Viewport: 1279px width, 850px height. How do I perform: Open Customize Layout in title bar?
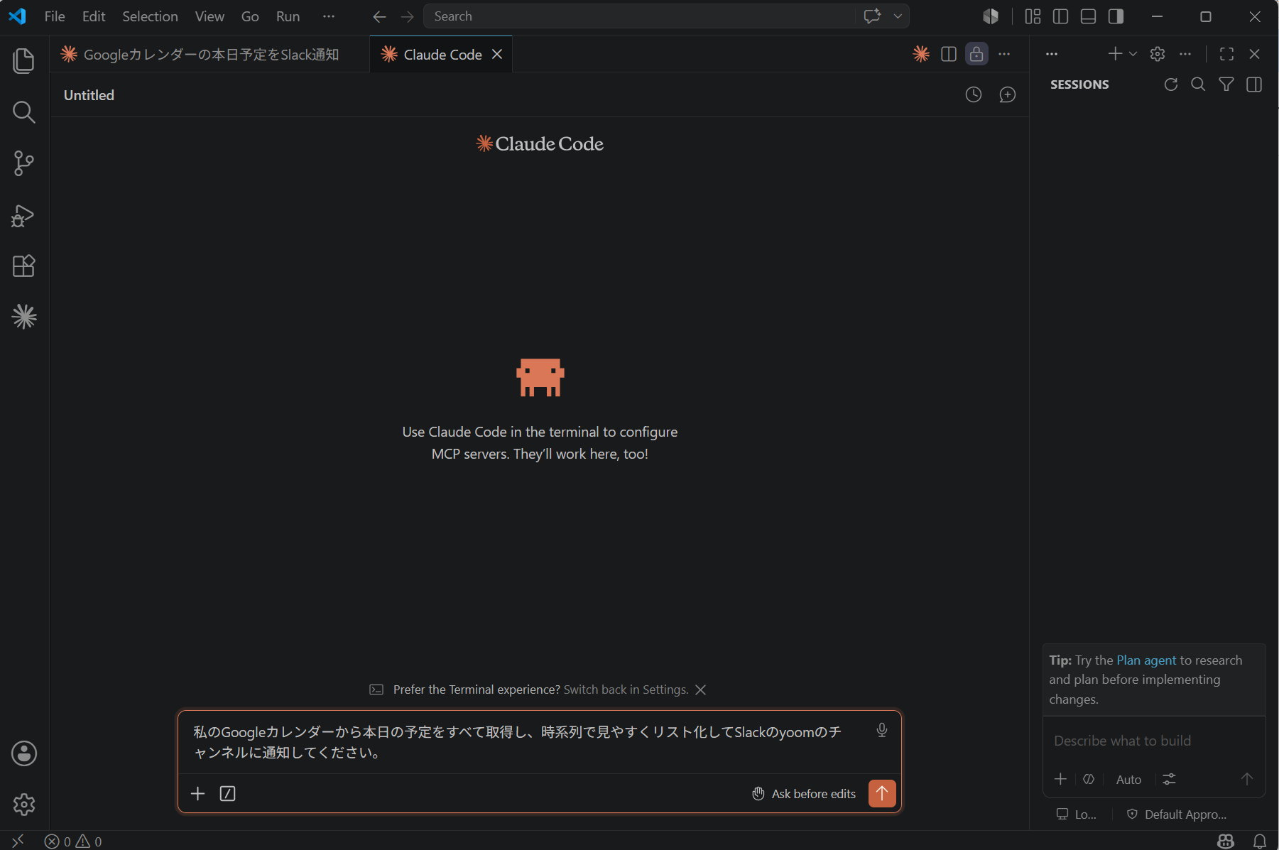[1033, 16]
